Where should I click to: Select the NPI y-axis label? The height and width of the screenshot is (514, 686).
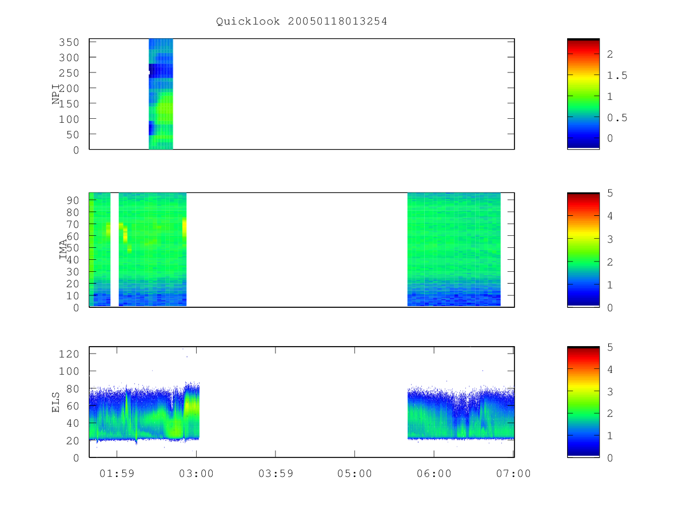coord(56,94)
